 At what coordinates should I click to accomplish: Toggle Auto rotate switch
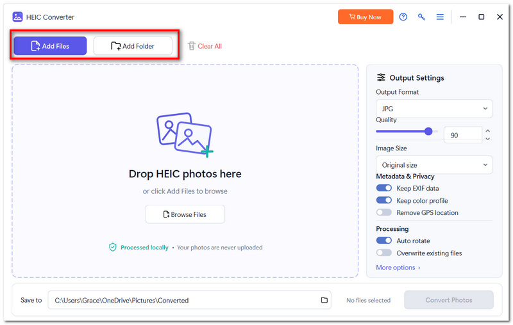383,241
